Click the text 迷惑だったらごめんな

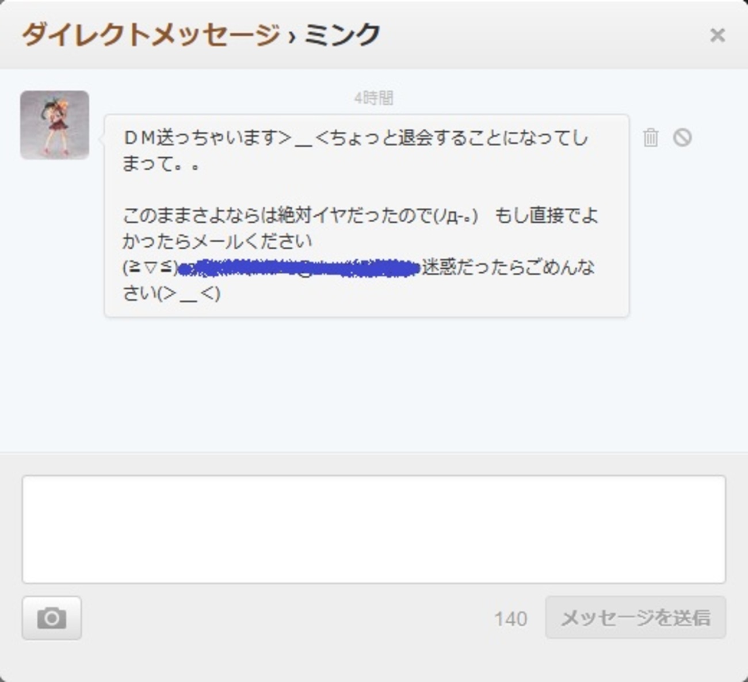click(x=507, y=268)
